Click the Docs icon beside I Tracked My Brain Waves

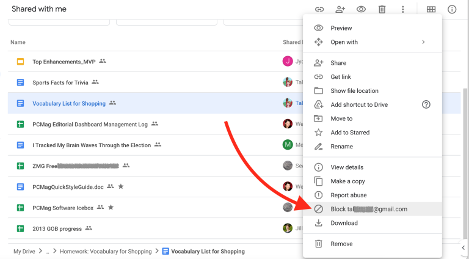click(x=20, y=145)
